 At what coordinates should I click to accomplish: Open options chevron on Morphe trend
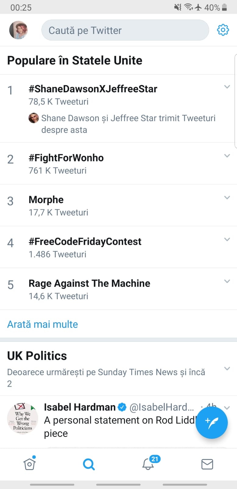(x=227, y=197)
